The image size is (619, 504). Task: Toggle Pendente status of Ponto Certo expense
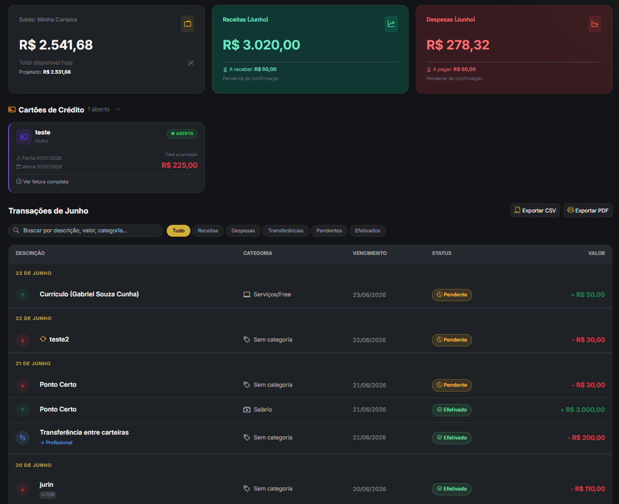[452, 385]
